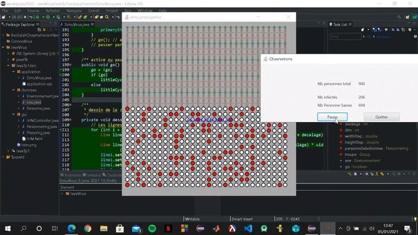Select Personne.java file

tap(38, 108)
